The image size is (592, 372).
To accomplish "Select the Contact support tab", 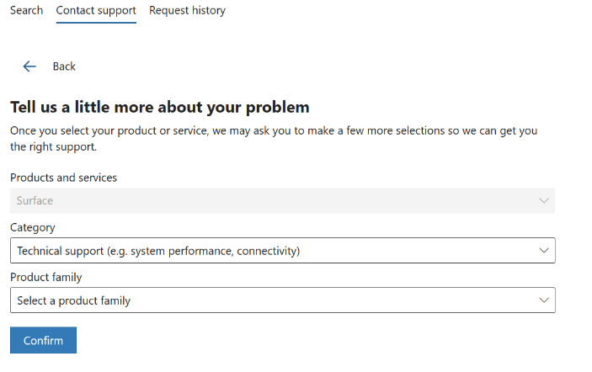I will point(96,11).
